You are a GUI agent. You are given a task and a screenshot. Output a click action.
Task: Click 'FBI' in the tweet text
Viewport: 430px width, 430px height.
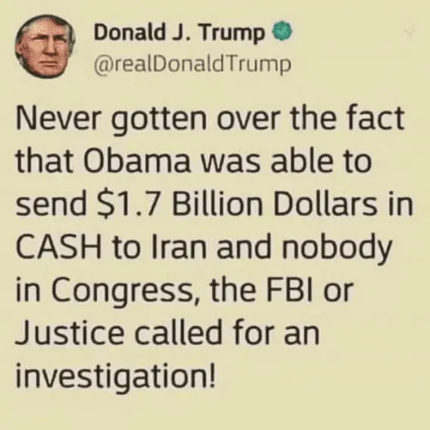tap(291, 290)
